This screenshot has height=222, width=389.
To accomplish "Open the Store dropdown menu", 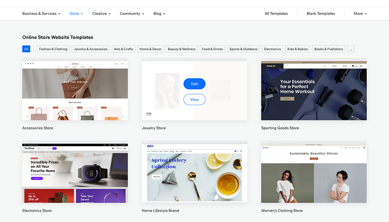I will 76,14.
